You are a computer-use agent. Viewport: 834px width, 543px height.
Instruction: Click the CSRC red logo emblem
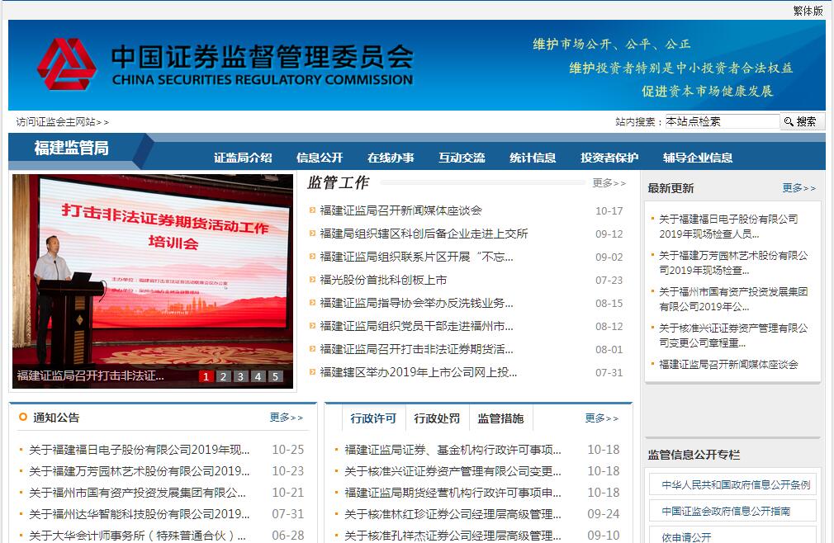coord(67,64)
